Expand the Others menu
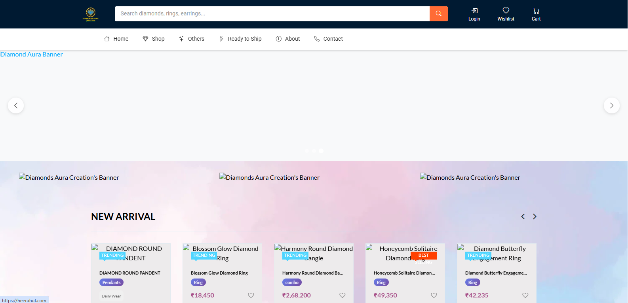The width and height of the screenshot is (628, 303). 192,39
